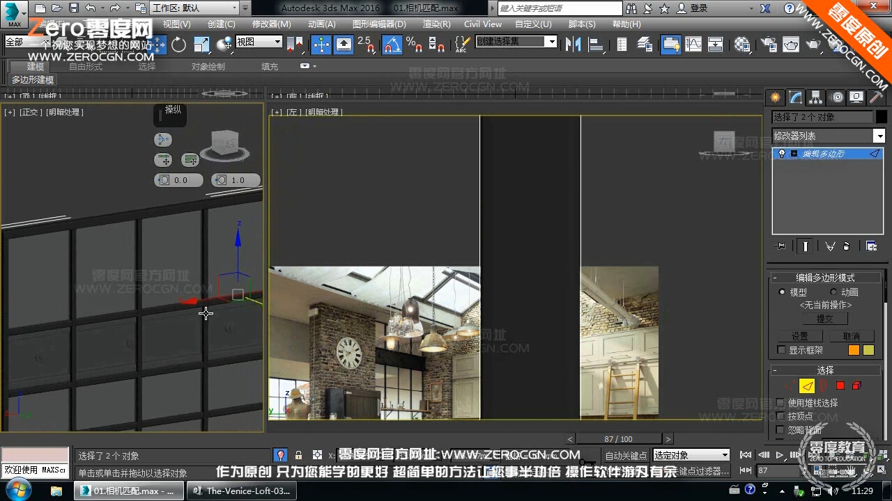Open the Create tab in the command panel
The height and width of the screenshot is (501, 892).
[775, 97]
